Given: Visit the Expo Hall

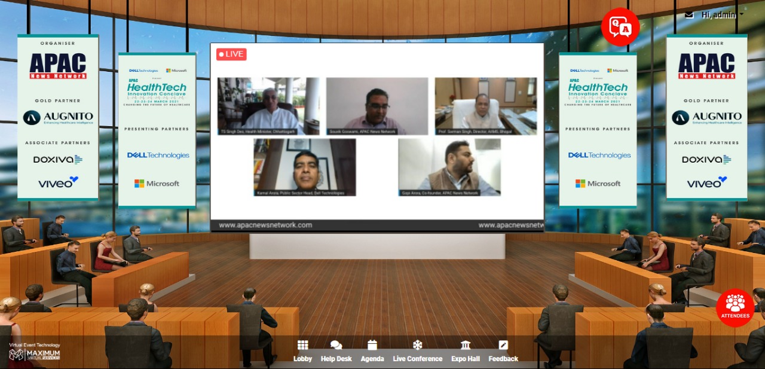Looking at the screenshot, I should [x=466, y=352].
